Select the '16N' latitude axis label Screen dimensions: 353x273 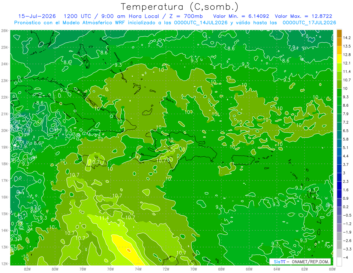[4, 197]
